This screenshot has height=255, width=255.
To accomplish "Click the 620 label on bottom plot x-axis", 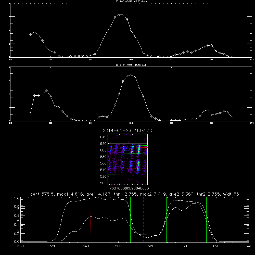I will click(x=216, y=246).
